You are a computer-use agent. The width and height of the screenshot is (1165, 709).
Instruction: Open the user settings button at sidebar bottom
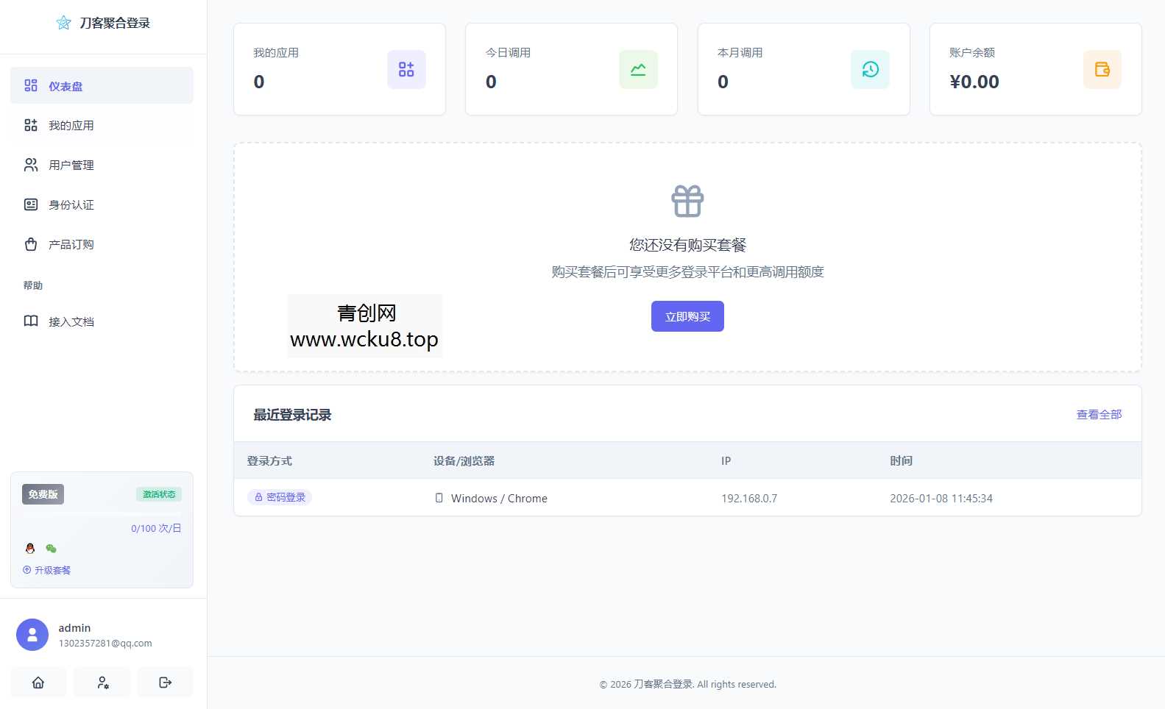103,683
